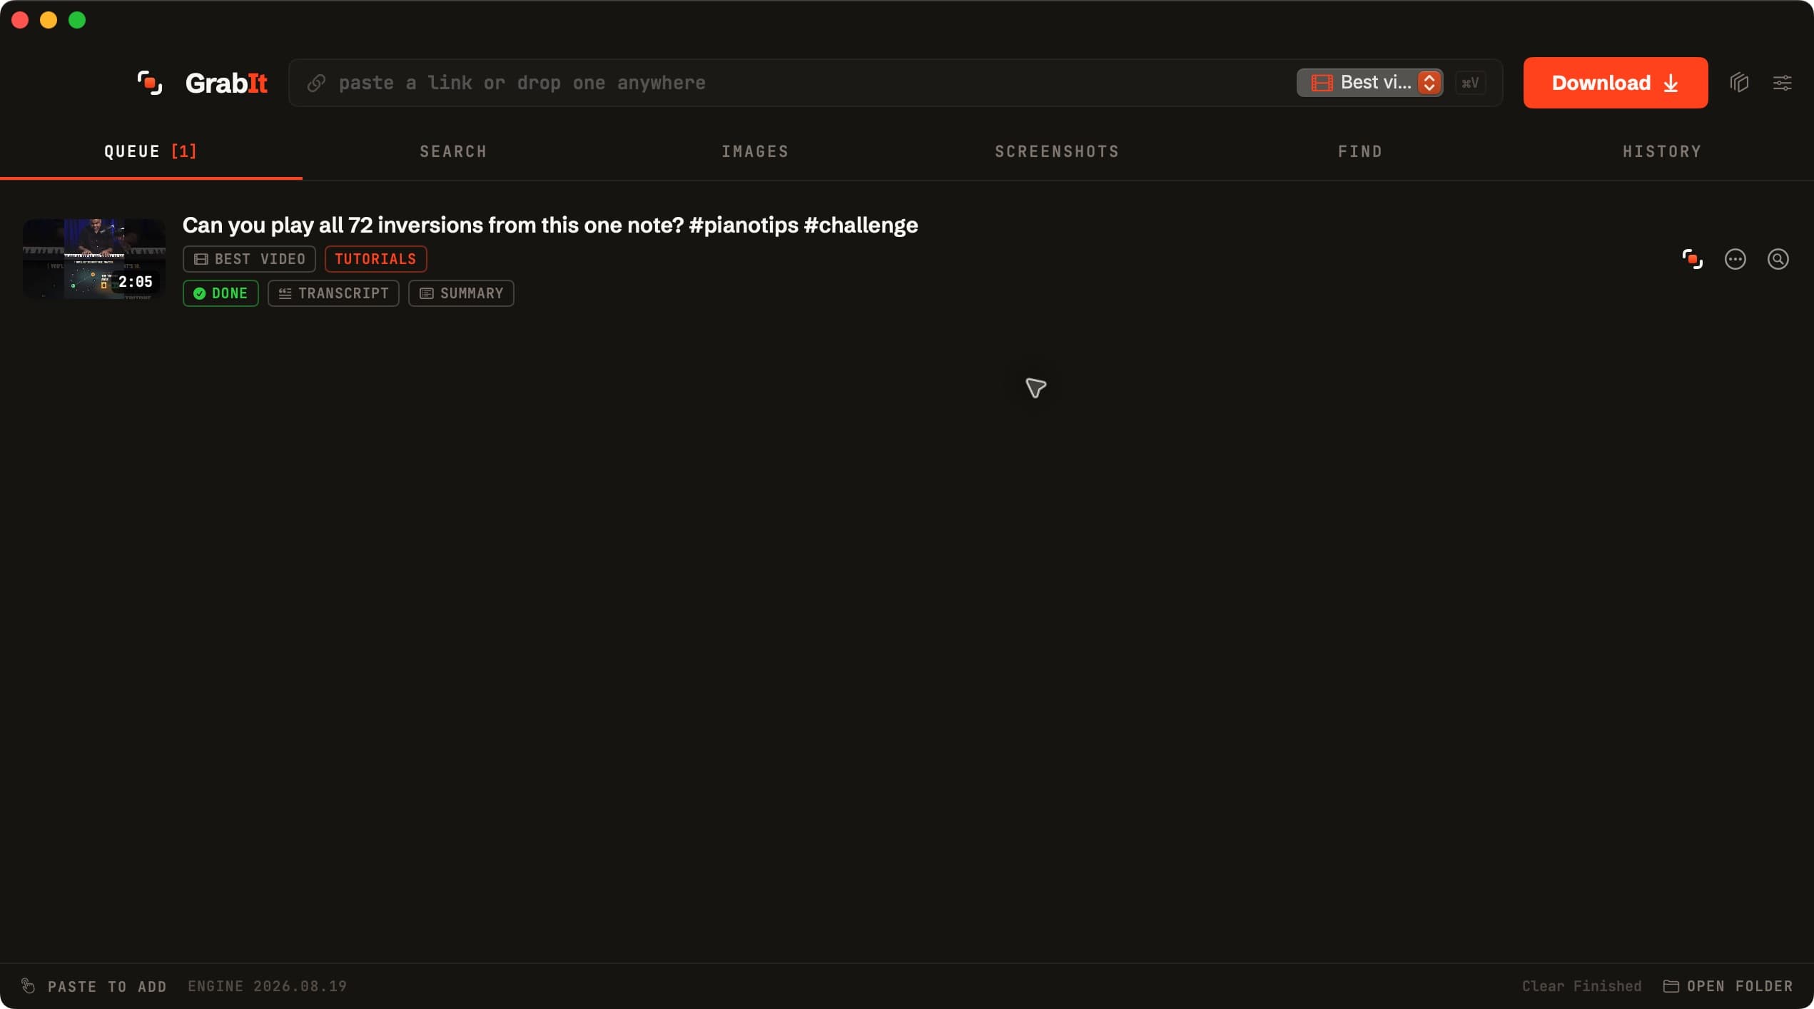Image resolution: width=1814 pixels, height=1009 pixels.
Task: Switch to the Search tab
Action: coord(453,151)
